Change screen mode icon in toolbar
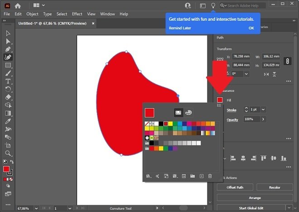 pos(8,194)
